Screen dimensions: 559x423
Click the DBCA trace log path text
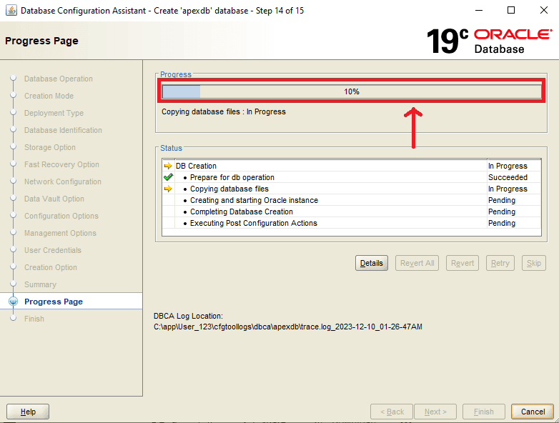[x=288, y=327]
